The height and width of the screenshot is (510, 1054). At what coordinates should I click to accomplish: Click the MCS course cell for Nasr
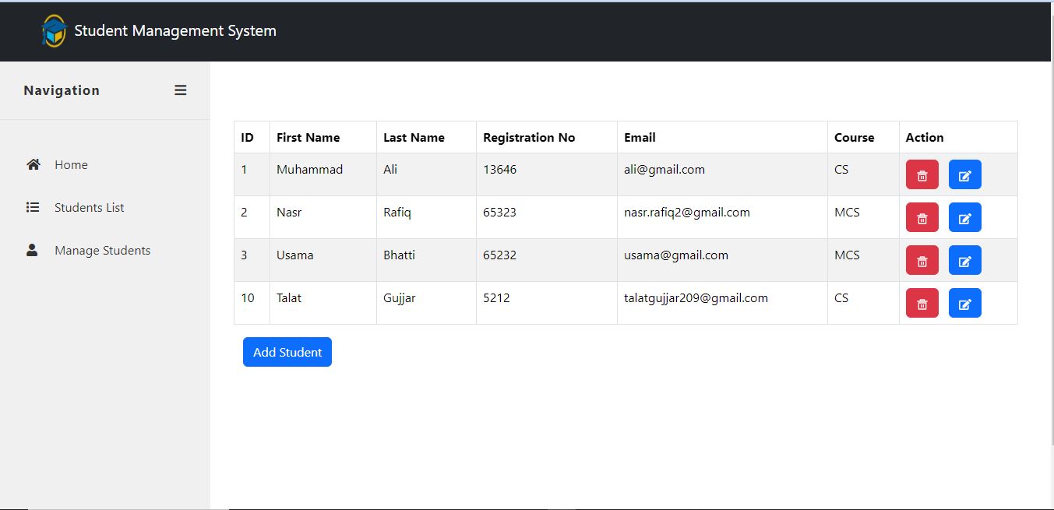click(x=864, y=217)
